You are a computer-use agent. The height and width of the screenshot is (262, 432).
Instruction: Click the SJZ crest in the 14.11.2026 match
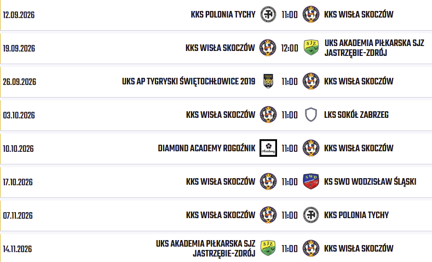click(x=268, y=248)
